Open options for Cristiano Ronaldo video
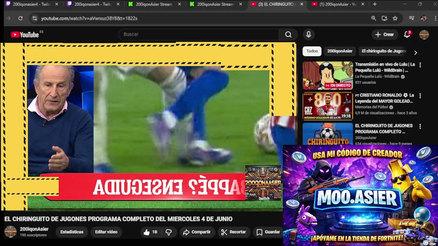Viewport: 438px width, 246px height. pos(420,96)
